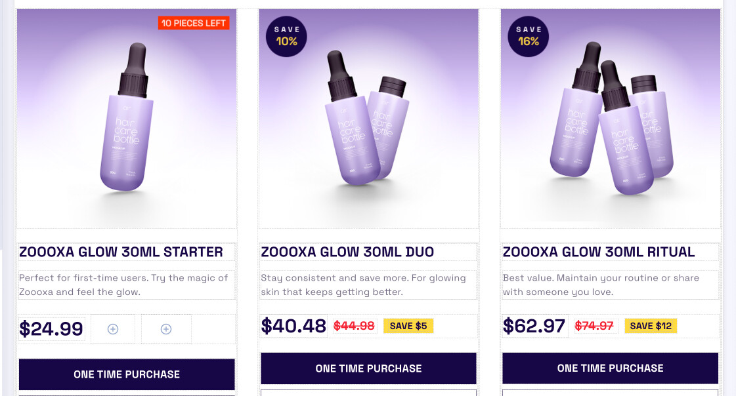This screenshot has height=396, width=736.
Task: Click the "Perfect for first-time users" description
Action: pyautogui.click(x=124, y=285)
